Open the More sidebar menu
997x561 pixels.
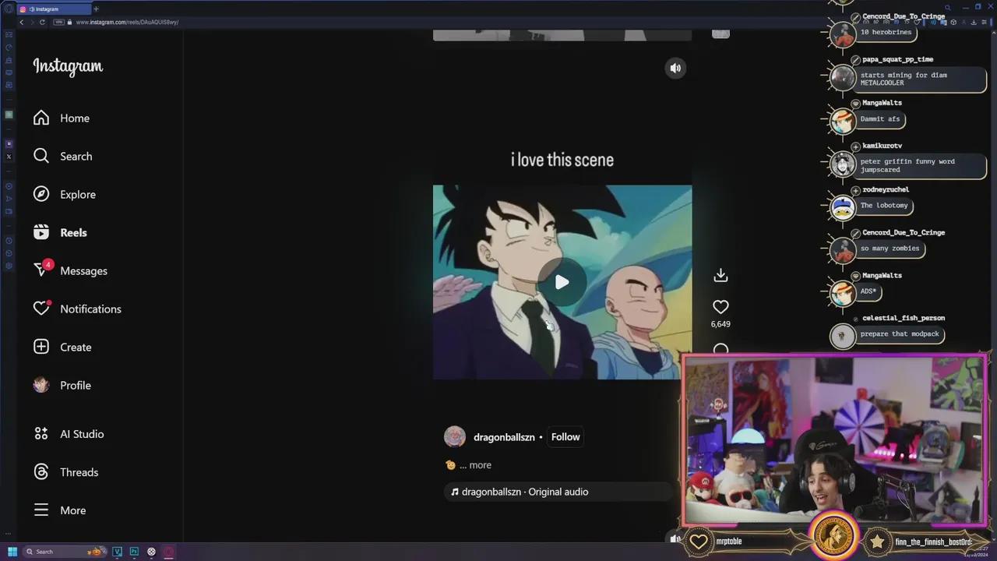pos(41,510)
